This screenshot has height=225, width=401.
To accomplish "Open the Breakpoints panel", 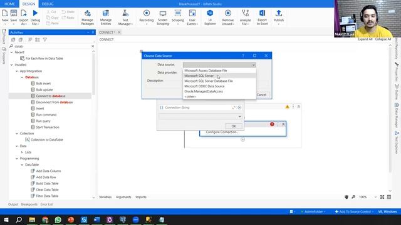I will [x=29, y=204].
